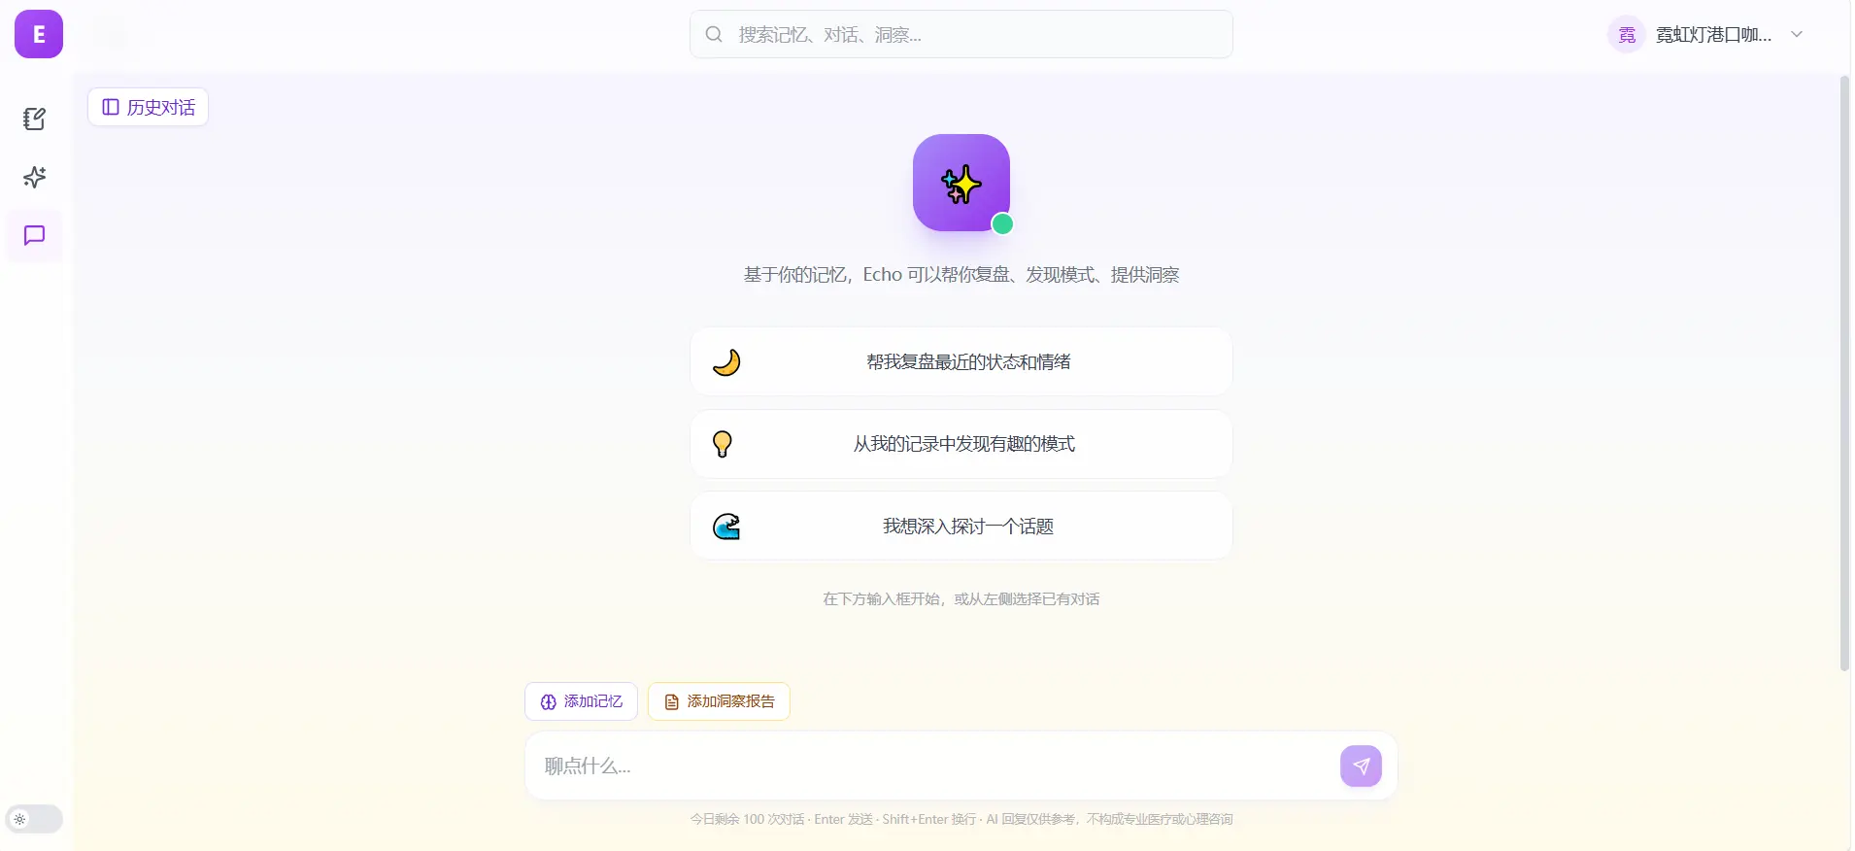
Task: Click the 添加洞察报告 button
Action: [x=719, y=701]
